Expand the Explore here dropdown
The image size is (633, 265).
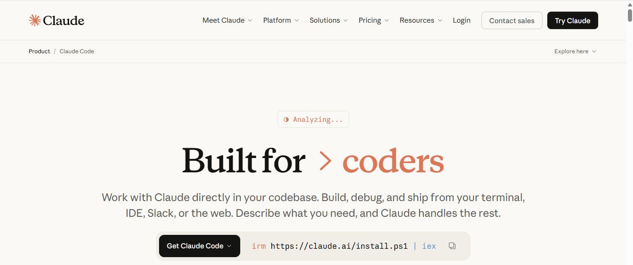click(575, 51)
